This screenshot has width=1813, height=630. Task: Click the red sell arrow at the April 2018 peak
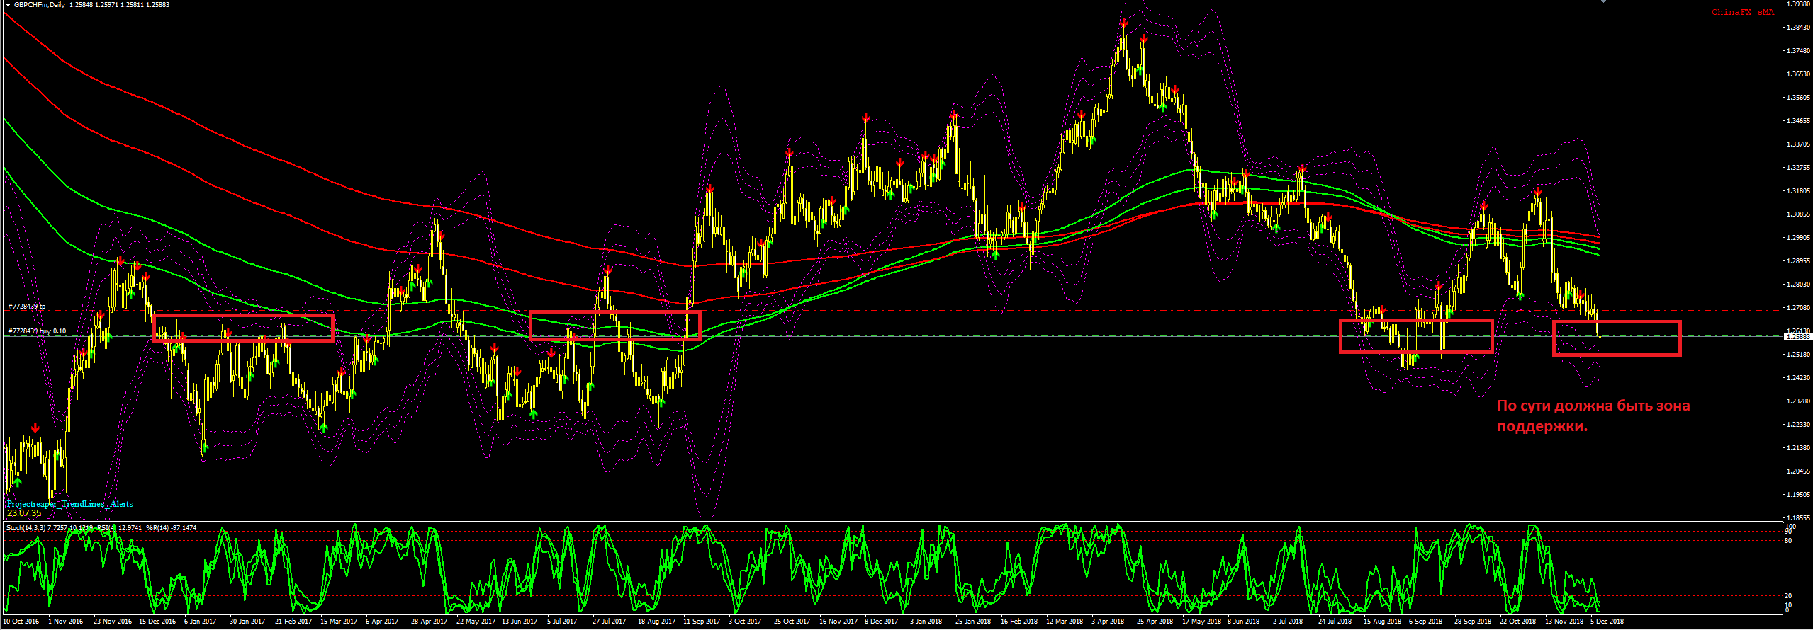click(x=1124, y=23)
